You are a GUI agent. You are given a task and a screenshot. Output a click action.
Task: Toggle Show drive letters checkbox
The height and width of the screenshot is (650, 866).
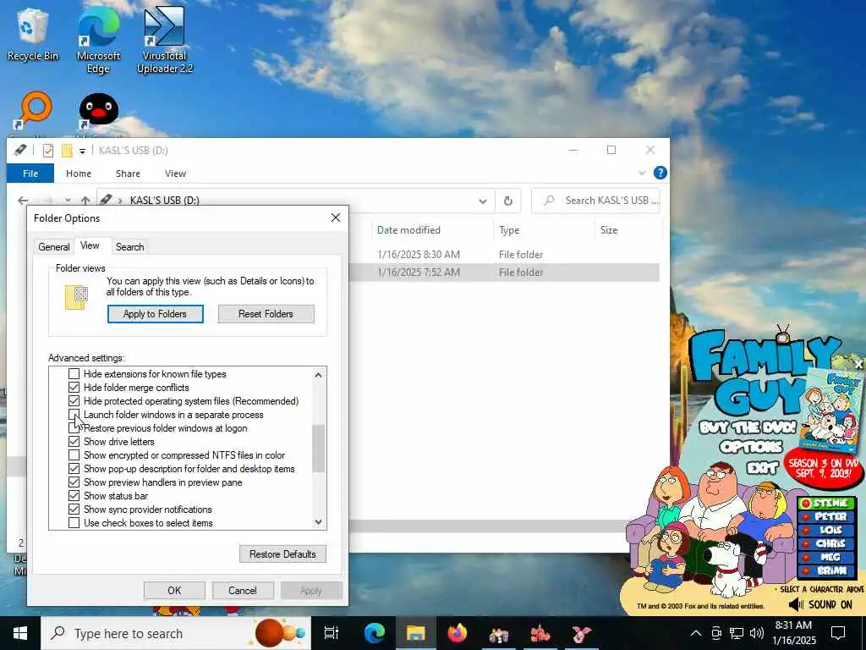74,442
